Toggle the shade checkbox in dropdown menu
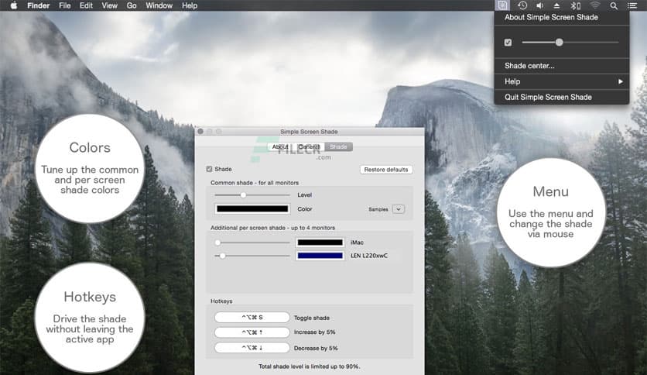 coord(508,42)
